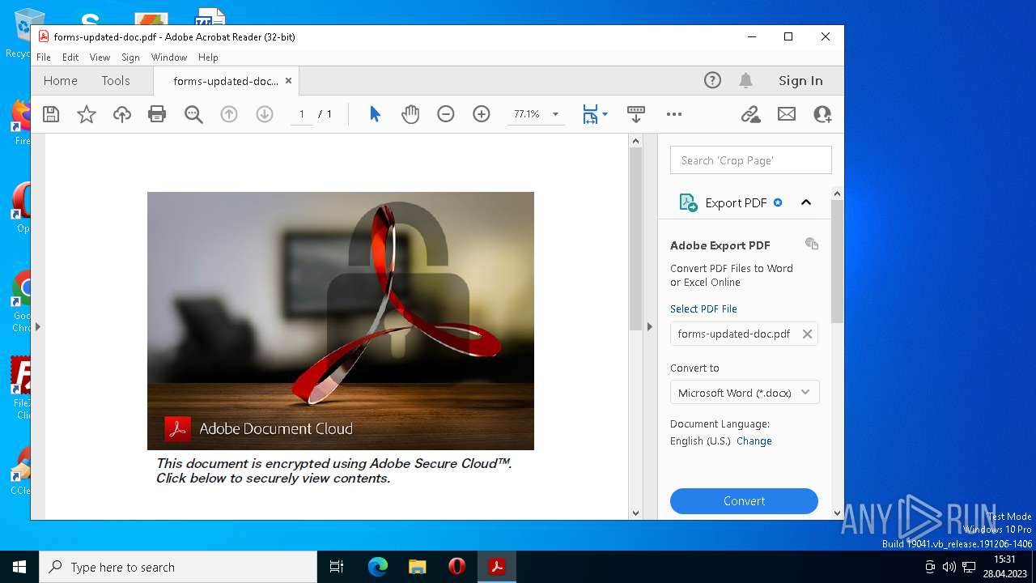Viewport: 1036px width, 583px height.
Task: Zoom in with the plus icon
Action: pos(482,114)
